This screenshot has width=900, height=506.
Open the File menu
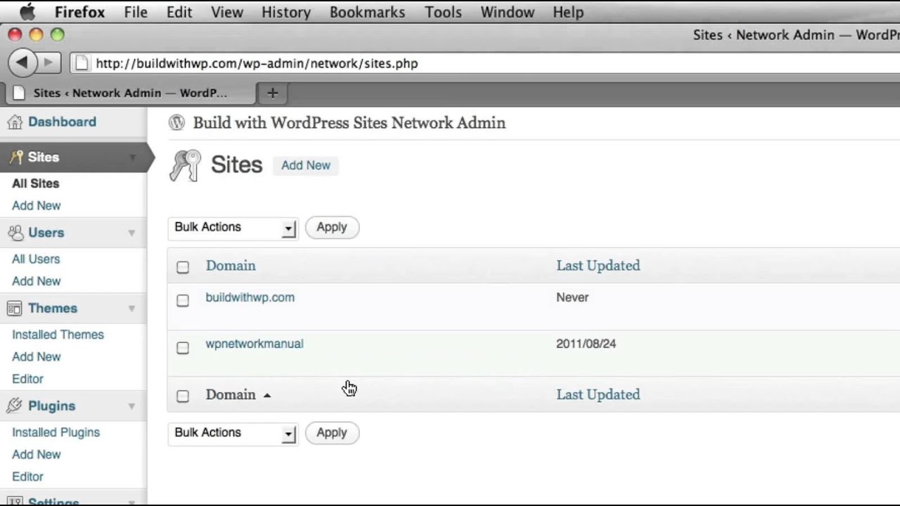[x=136, y=12]
